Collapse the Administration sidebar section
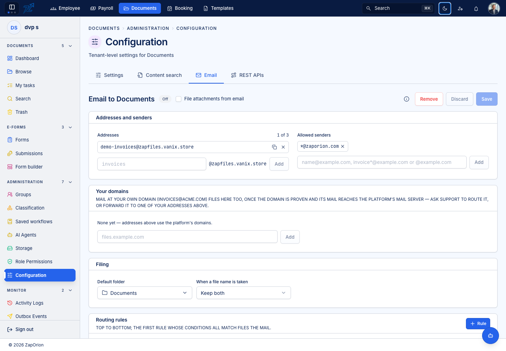Image resolution: width=506 pixels, height=351 pixels. [70, 182]
